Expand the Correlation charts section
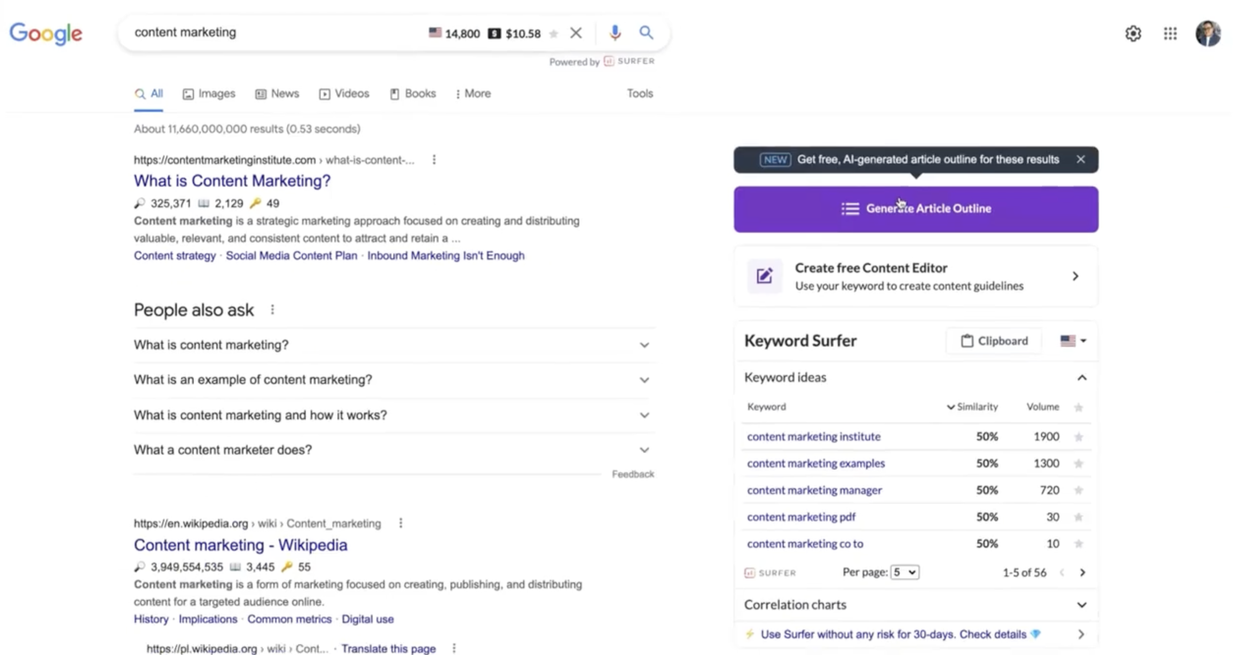 [x=1082, y=605]
